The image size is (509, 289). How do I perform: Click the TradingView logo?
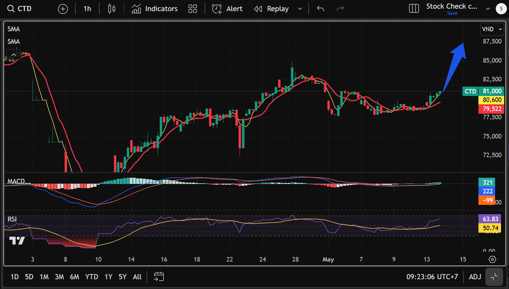click(17, 241)
